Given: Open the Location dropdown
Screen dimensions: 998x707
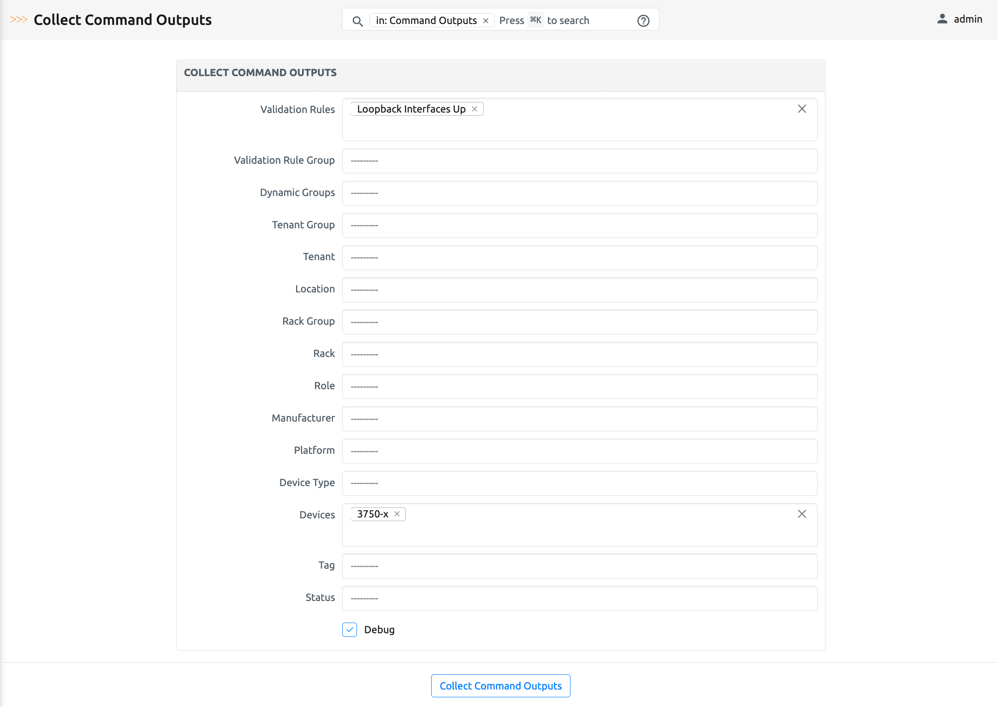Looking at the screenshot, I should 579,290.
